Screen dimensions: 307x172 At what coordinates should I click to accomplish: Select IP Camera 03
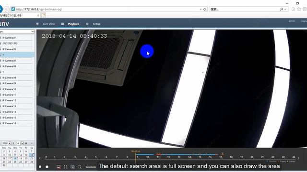pyautogui.click(x=17, y=49)
